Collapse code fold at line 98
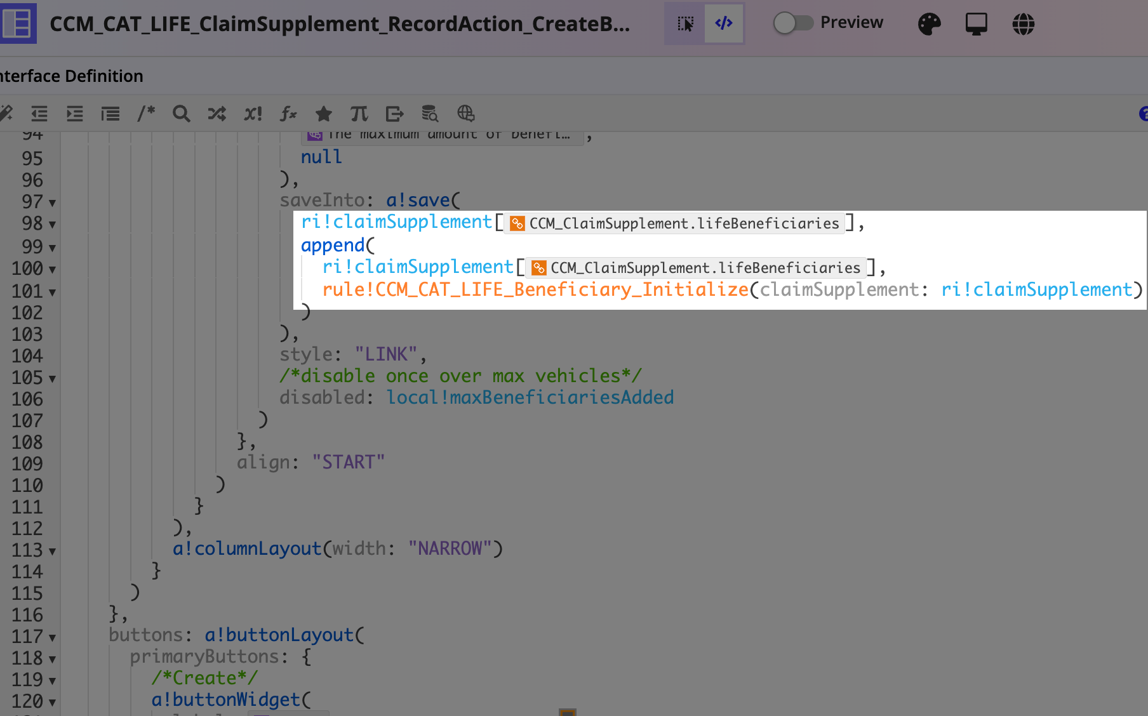The height and width of the screenshot is (716, 1148). [x=52, y=225]
